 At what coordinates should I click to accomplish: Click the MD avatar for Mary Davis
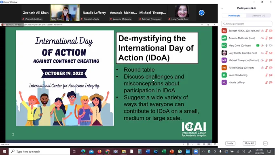coord(224,45)
